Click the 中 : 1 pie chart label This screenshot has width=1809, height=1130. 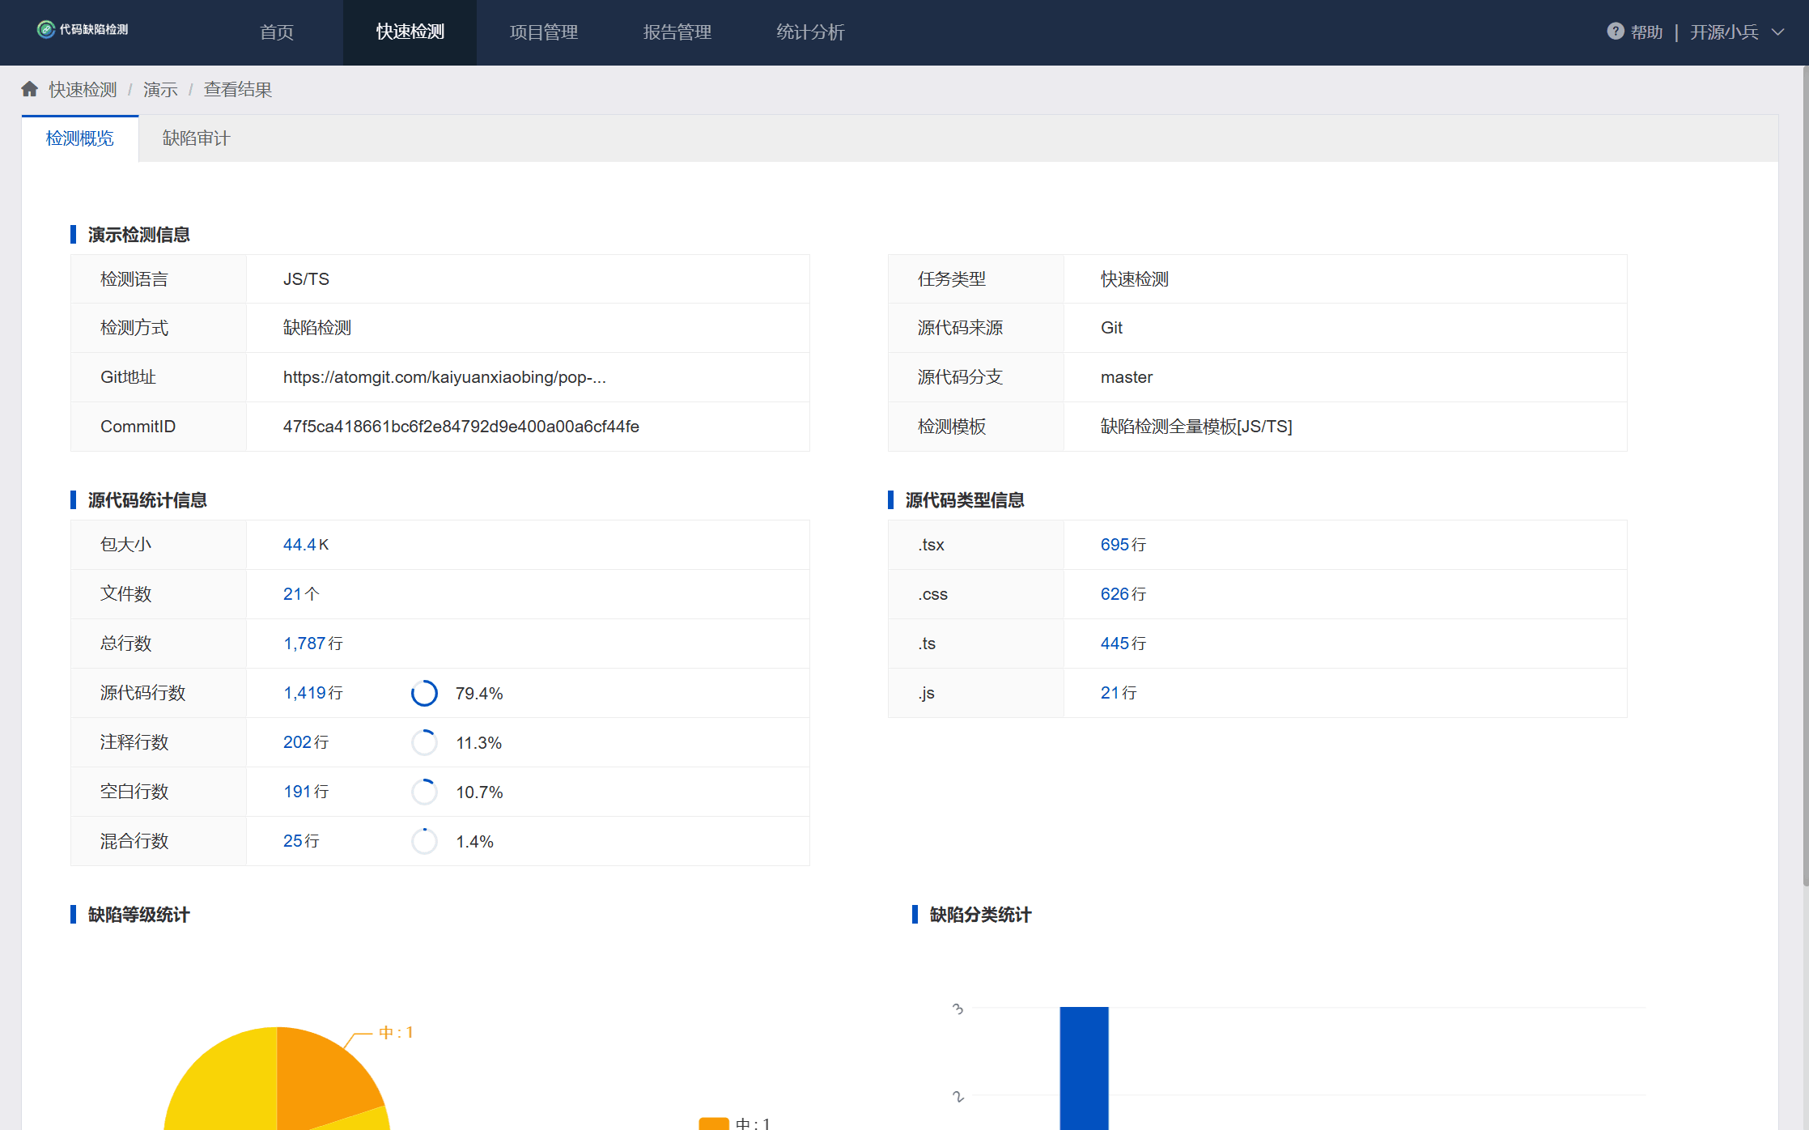396,1032
